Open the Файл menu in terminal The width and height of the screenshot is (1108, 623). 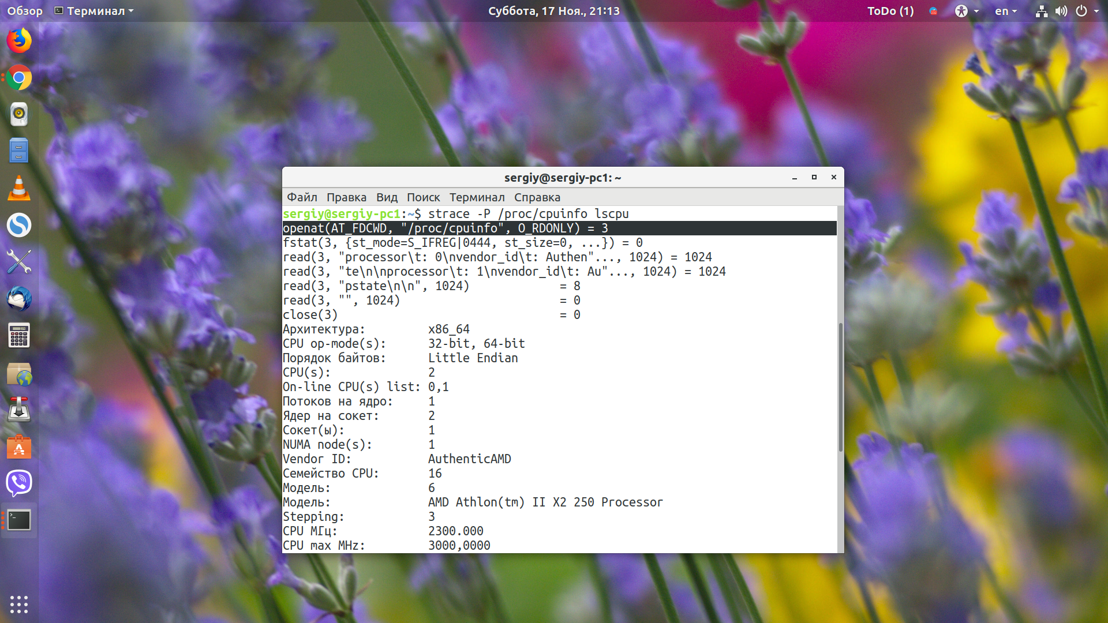point(302,197)
